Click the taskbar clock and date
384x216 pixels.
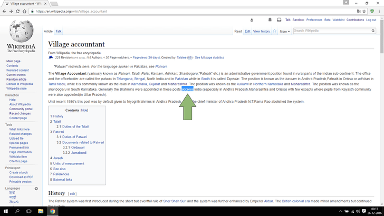375,211
